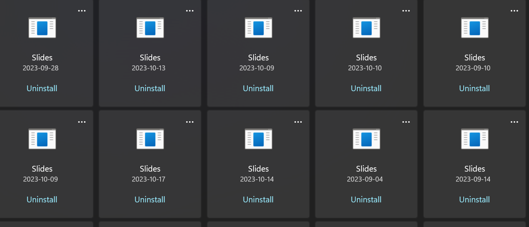Uninstall the Slides app dated 2023-10-17

pyautogui.click(x=150, y=200)
